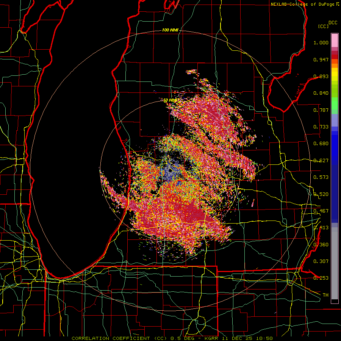Pick the 0.733 scale label
The height and width of the screenshot is (341, 341).
(321, 127)
